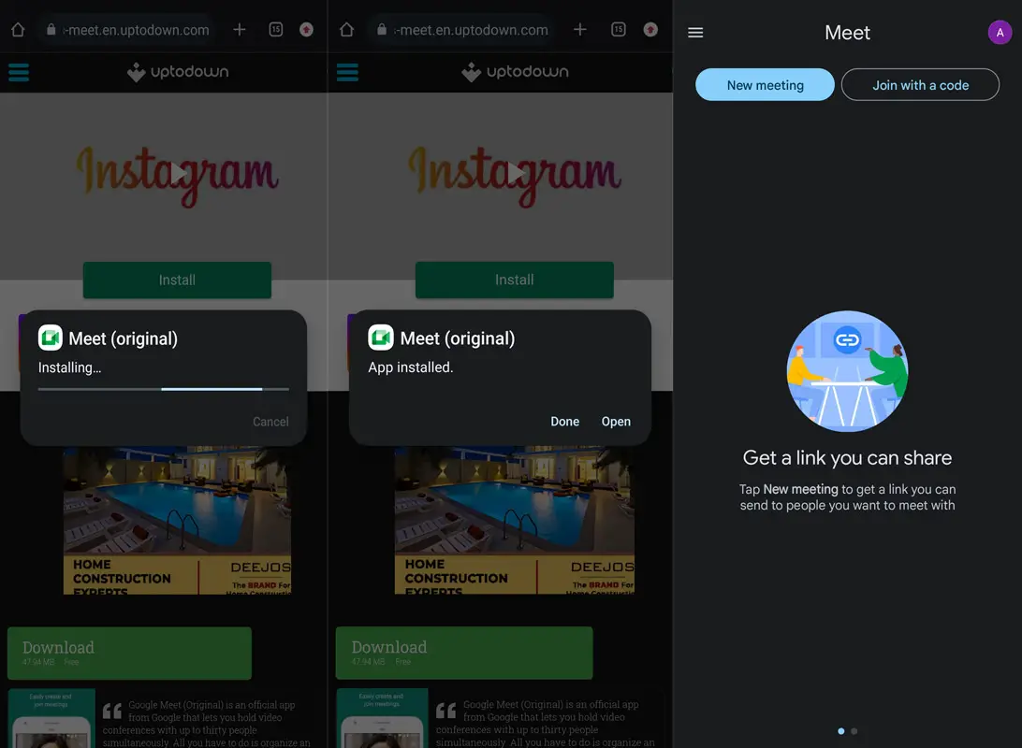Click Uptodown logo in left panel
The image size is (1022, 748).
coord(178,72)
